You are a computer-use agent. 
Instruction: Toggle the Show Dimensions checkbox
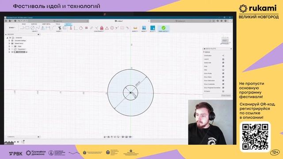tap(223, 80)
